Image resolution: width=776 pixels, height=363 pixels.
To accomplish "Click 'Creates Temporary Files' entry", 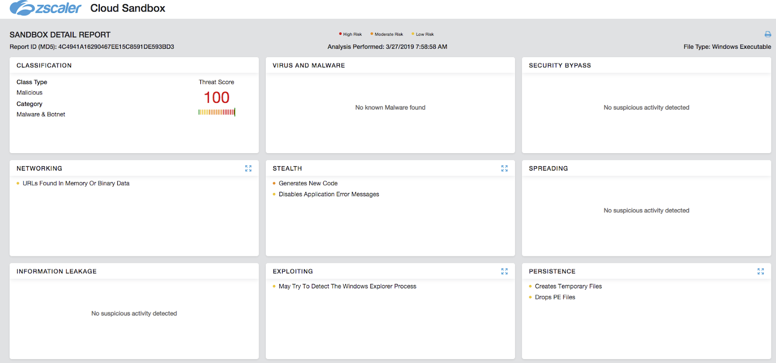I will pos(568,286).
